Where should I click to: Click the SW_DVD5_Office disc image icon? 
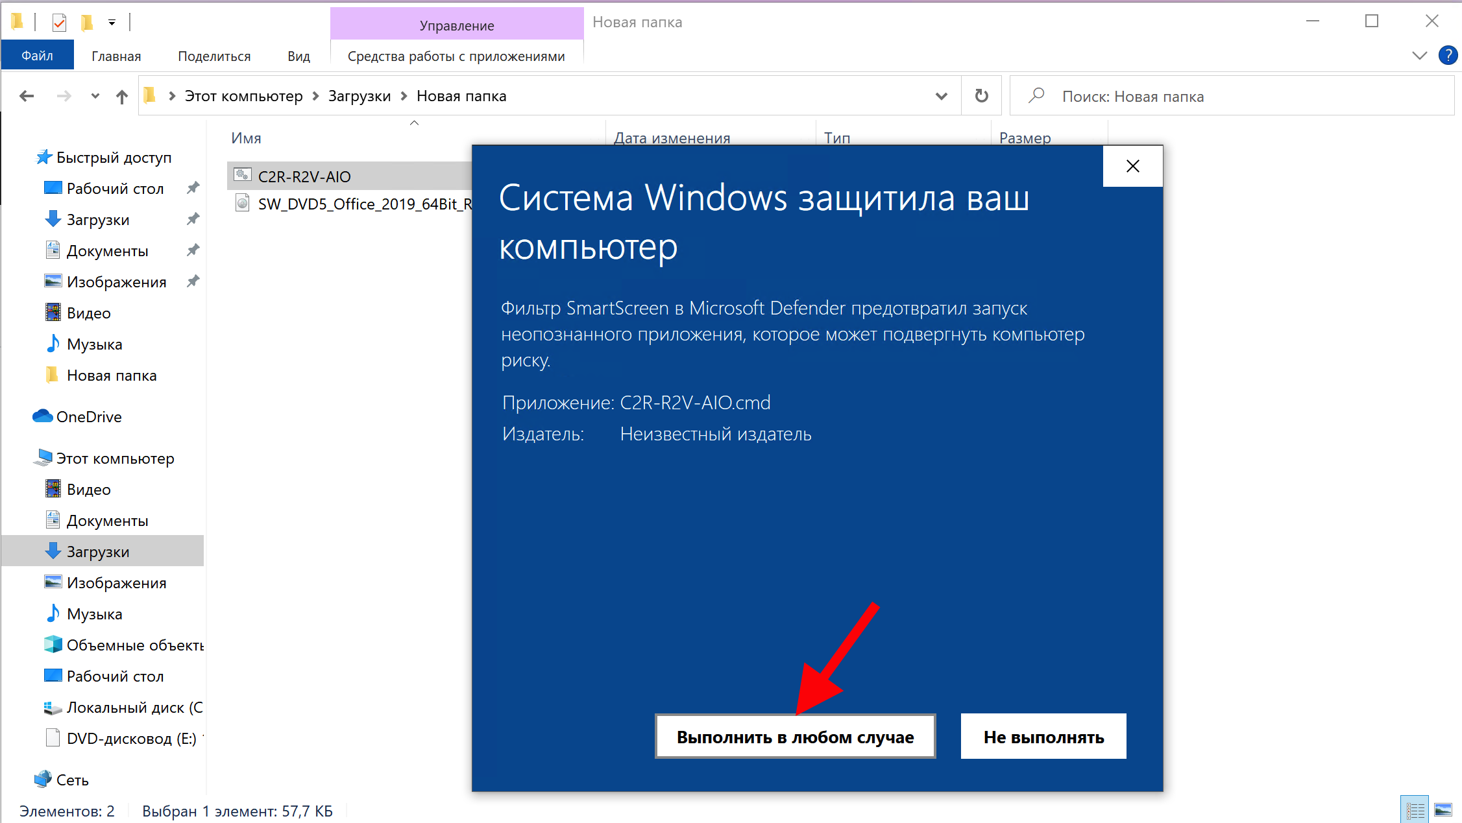click(x=243, y=203)
